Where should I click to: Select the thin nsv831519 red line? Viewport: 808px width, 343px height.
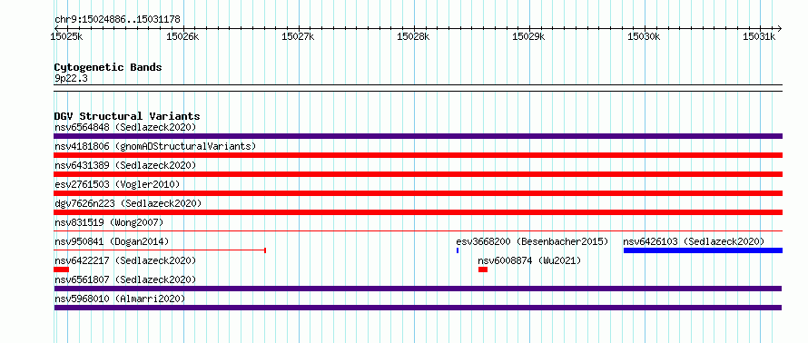[418, 231]
